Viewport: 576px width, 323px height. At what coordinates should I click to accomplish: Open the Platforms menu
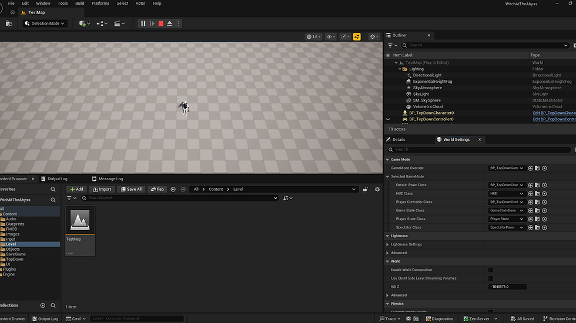pyautogui.click(x=101, y=4)
